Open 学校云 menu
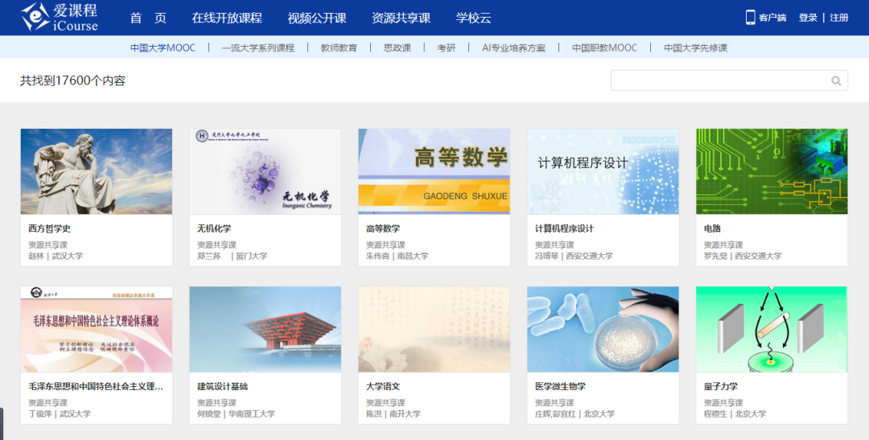Screen dimensions: 869x440 click(x=473, y=18)
